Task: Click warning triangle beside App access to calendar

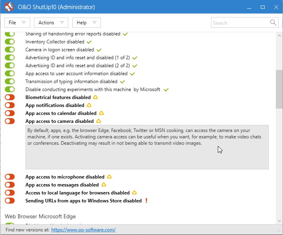Action: (x=101, y=113)
